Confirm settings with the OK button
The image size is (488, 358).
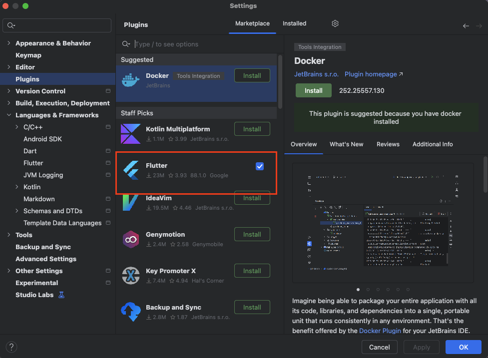coord(464,347)
